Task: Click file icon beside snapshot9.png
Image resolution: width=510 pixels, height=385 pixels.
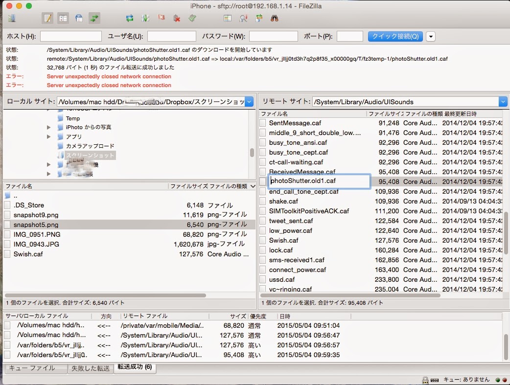Action: pos(7,215)
